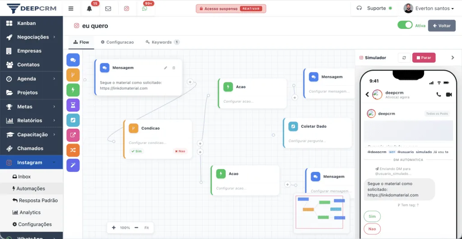Open Automações submenu item
This screenshot has width=462, height=239.
[31, 189]
